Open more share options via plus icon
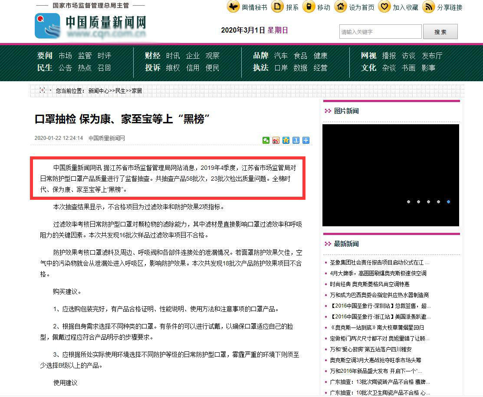 (306, 140)
